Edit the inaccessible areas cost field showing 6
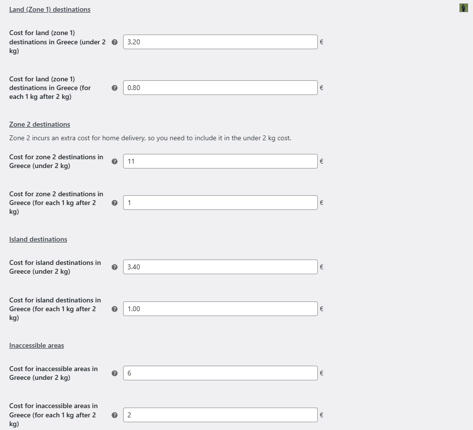 pos(220,373)
